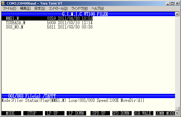Click the Tera Term icon in title bar
Screen dimensions: 181x117
[x=4, y=3]
